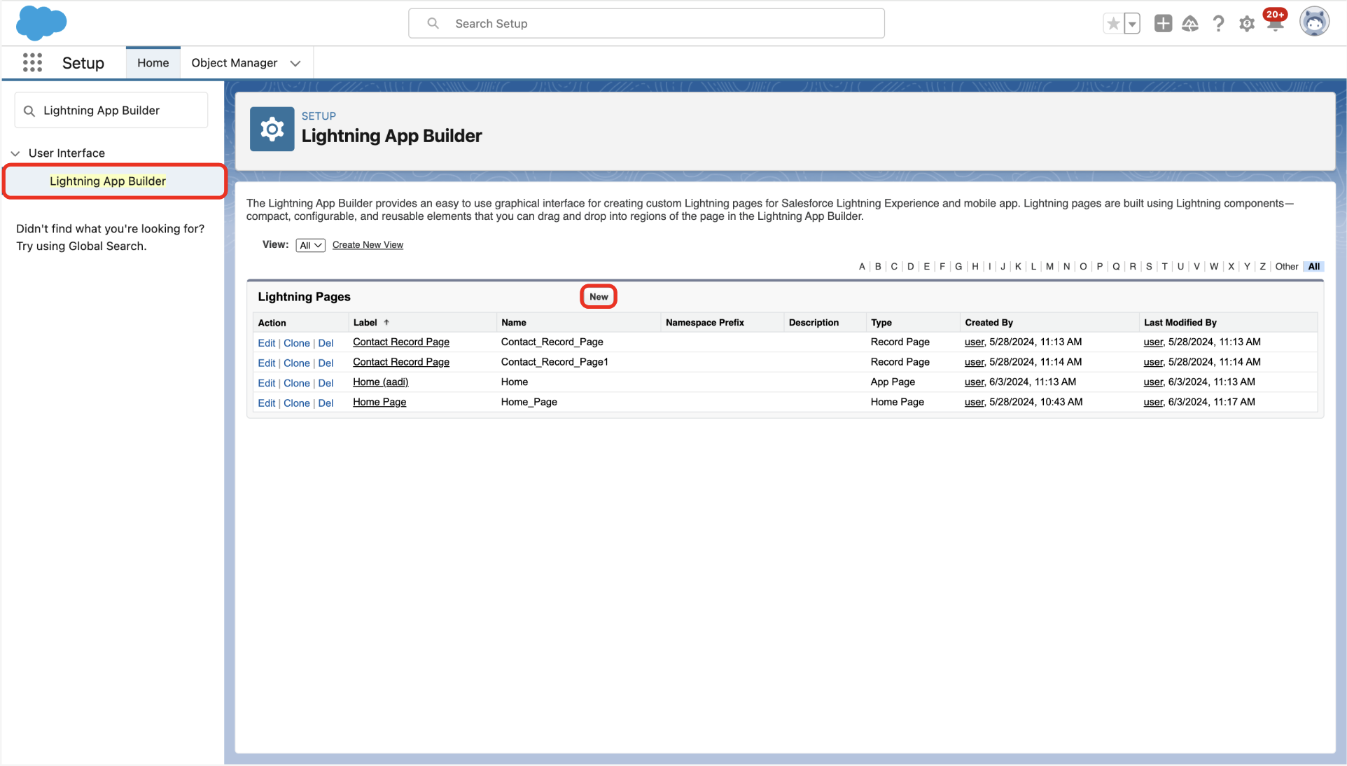Switch to the Home tab
The image size is (1347, 766).
click(x=153, y=63)
